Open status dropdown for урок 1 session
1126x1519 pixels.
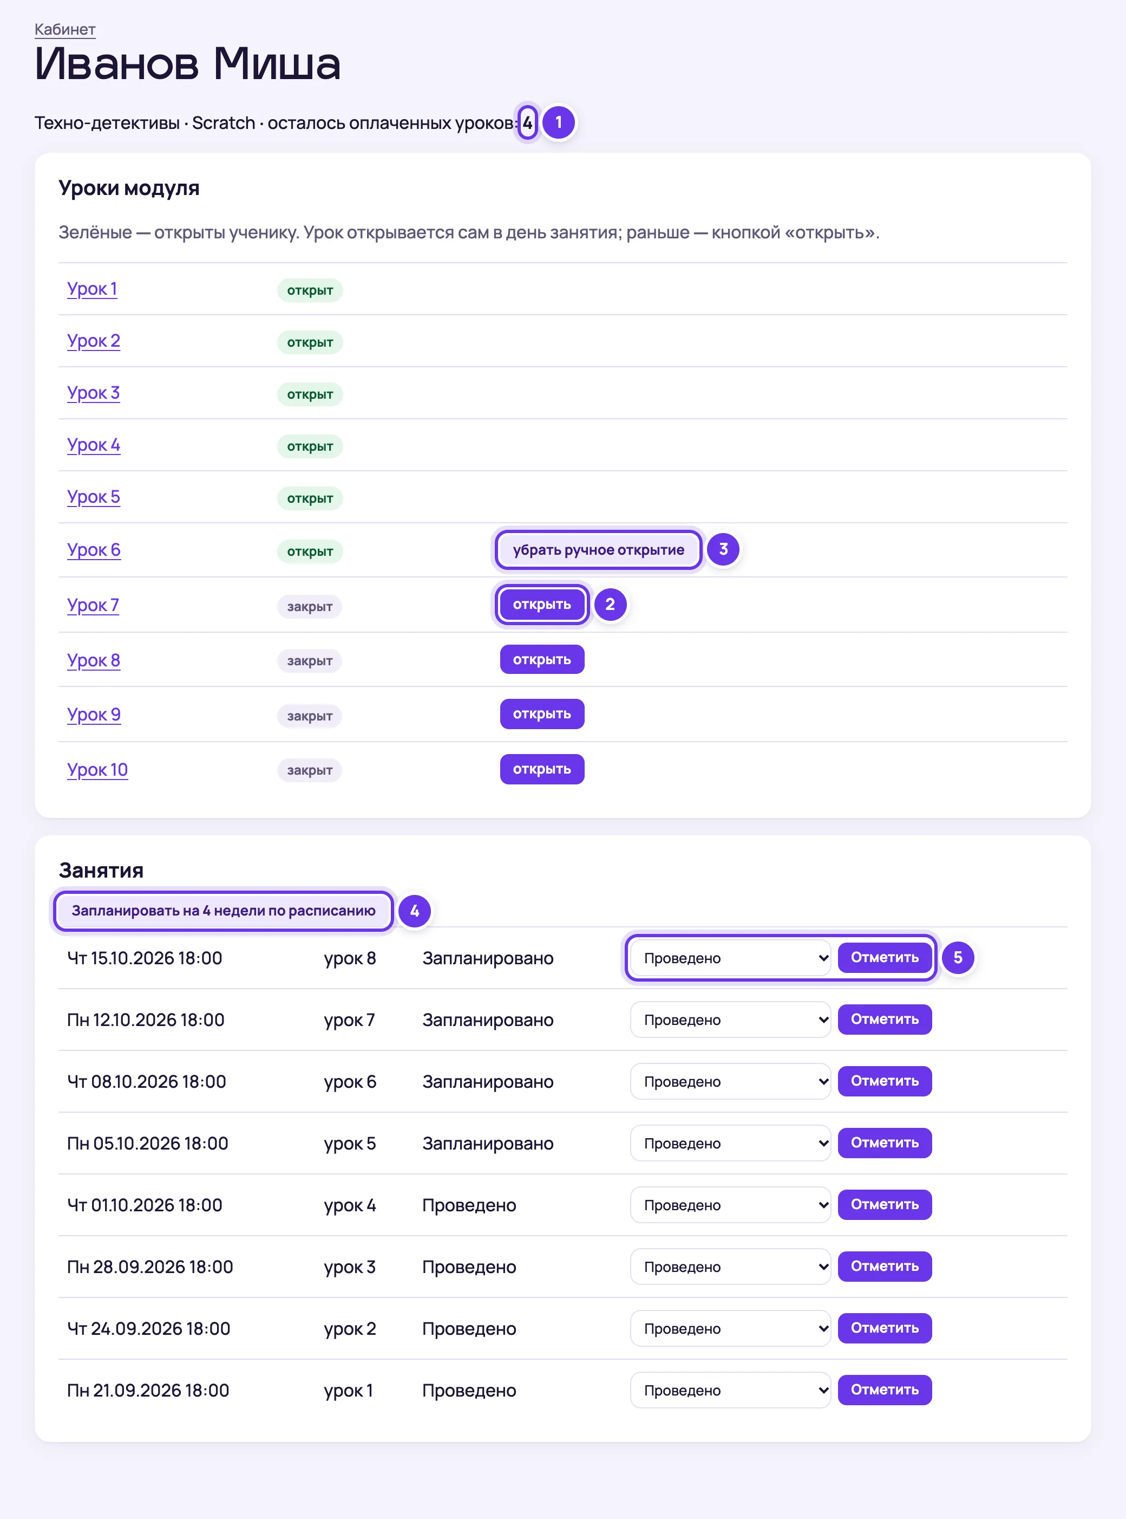(x=730, y=1390)
